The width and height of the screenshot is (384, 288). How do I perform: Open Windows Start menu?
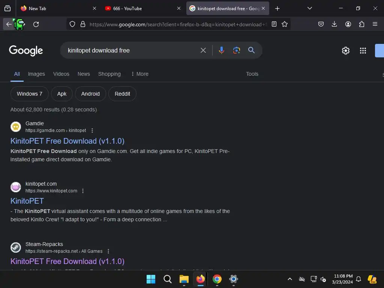[x=151, y=279]
